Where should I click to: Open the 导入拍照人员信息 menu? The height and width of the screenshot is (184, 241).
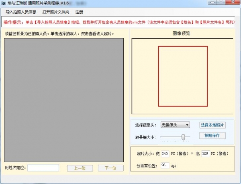21,12
